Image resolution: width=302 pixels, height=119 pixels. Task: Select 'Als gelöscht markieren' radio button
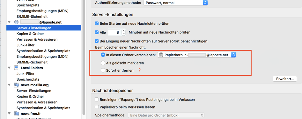(103, 63)
